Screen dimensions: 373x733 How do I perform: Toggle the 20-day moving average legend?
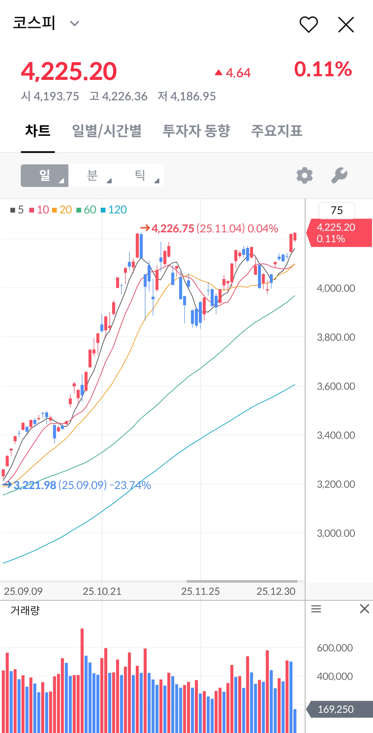pos(62,210)
